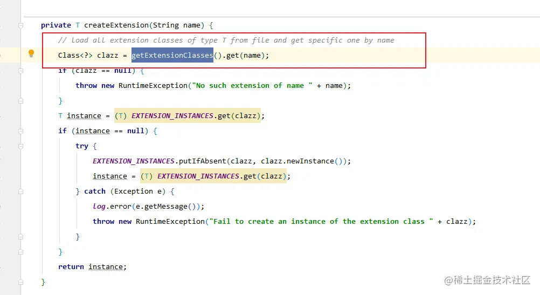The image size is (540, 295).
Task: Click '.get(name)' after getExtensionClasses
Action: tap(244, 55)
